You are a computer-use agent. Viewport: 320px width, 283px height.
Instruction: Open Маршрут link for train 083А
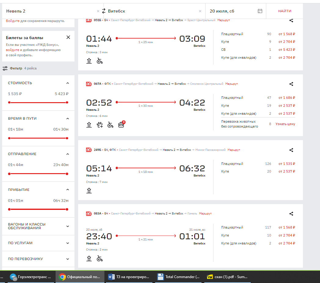[205, 214]
